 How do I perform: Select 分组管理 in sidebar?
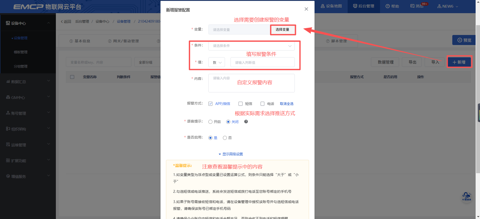click(x=20, y=66)
